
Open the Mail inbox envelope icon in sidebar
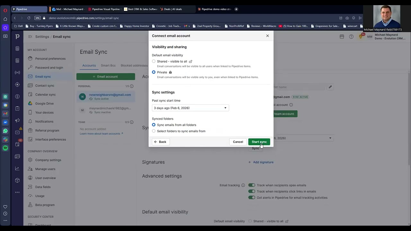coord(17,132)
